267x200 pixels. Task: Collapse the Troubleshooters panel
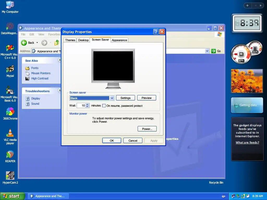59,90
